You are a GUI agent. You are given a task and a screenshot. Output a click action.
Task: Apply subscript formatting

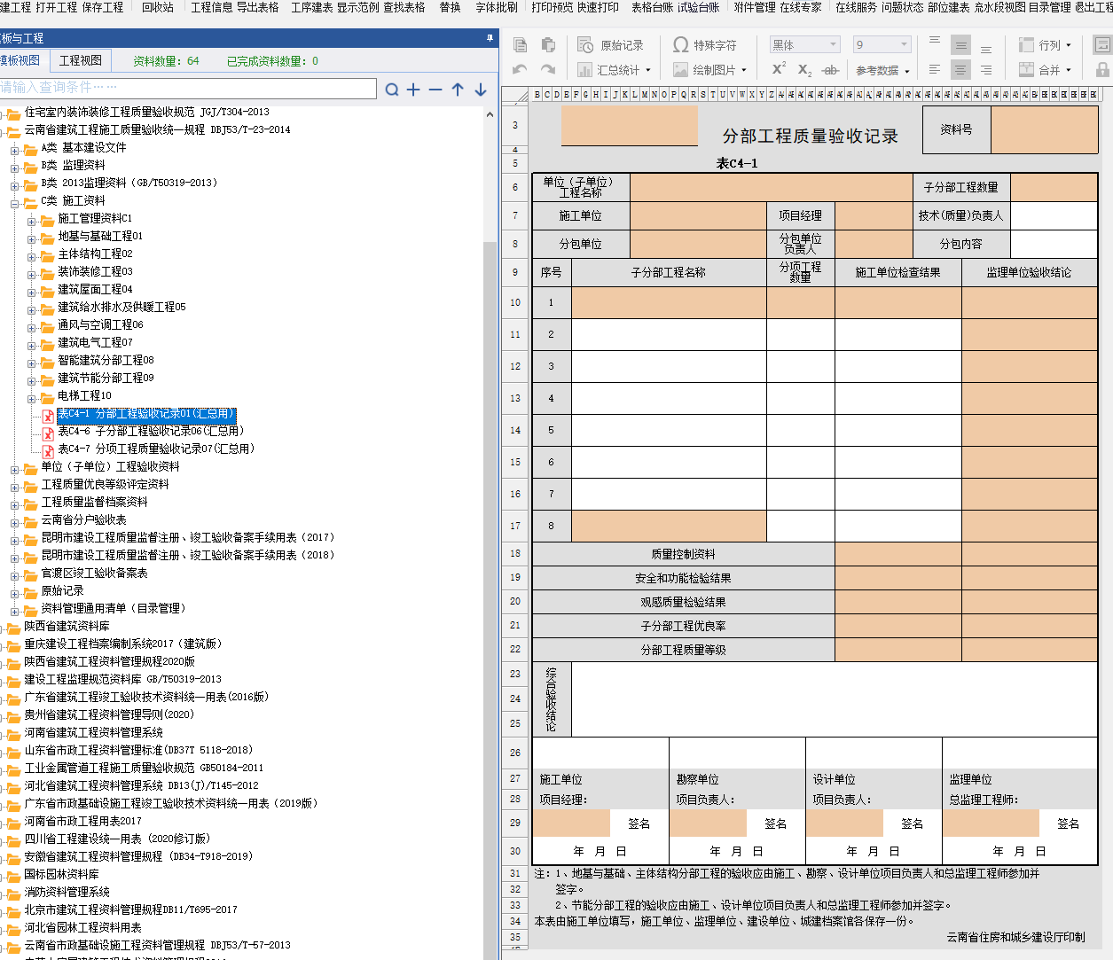pyautogui.click(x=804, y=69)
